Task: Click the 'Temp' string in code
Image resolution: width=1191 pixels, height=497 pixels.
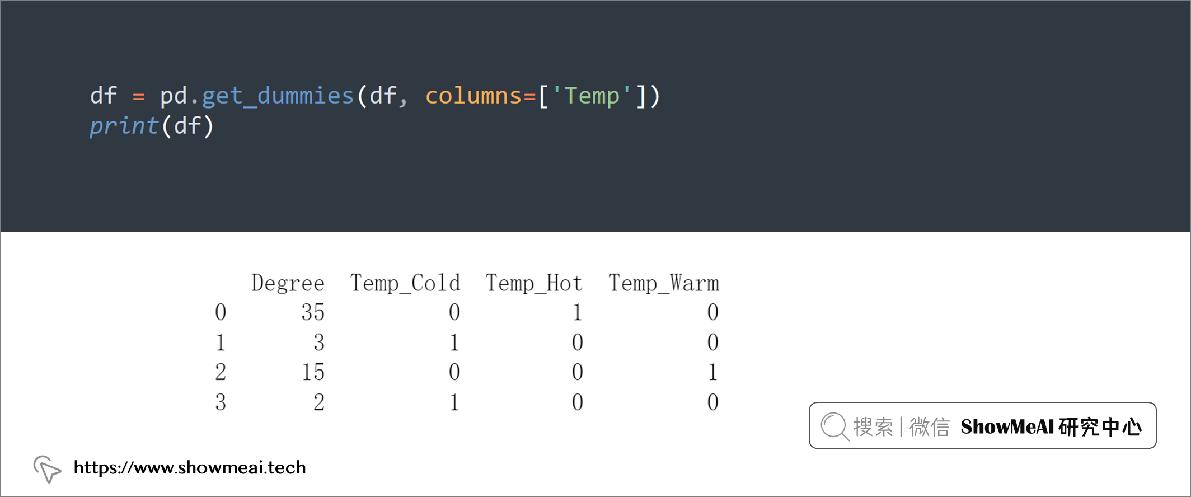Action: tap(592, 96)
